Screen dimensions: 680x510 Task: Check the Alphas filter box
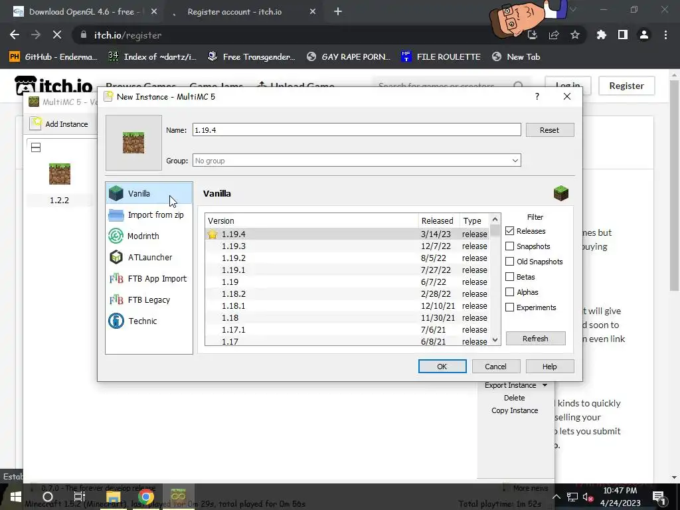tap(509, 292)
